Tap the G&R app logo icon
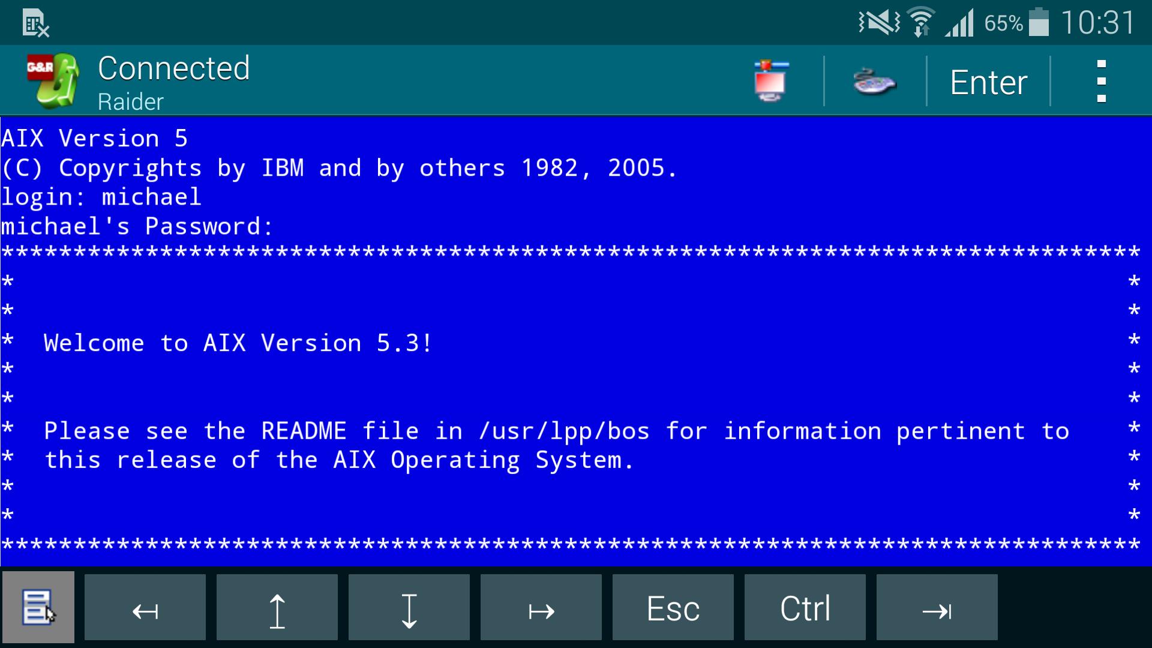The image size is (1152, 648). pos(53,80)
